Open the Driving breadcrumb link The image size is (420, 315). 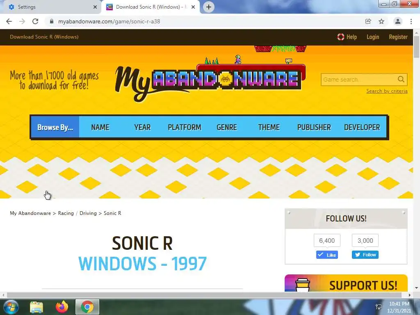coord(88,213)
